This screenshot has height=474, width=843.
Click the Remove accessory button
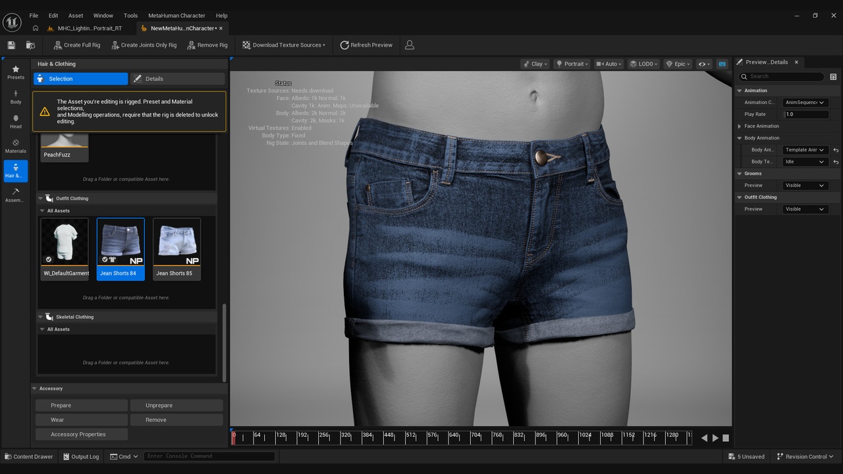tap(177, 420)
